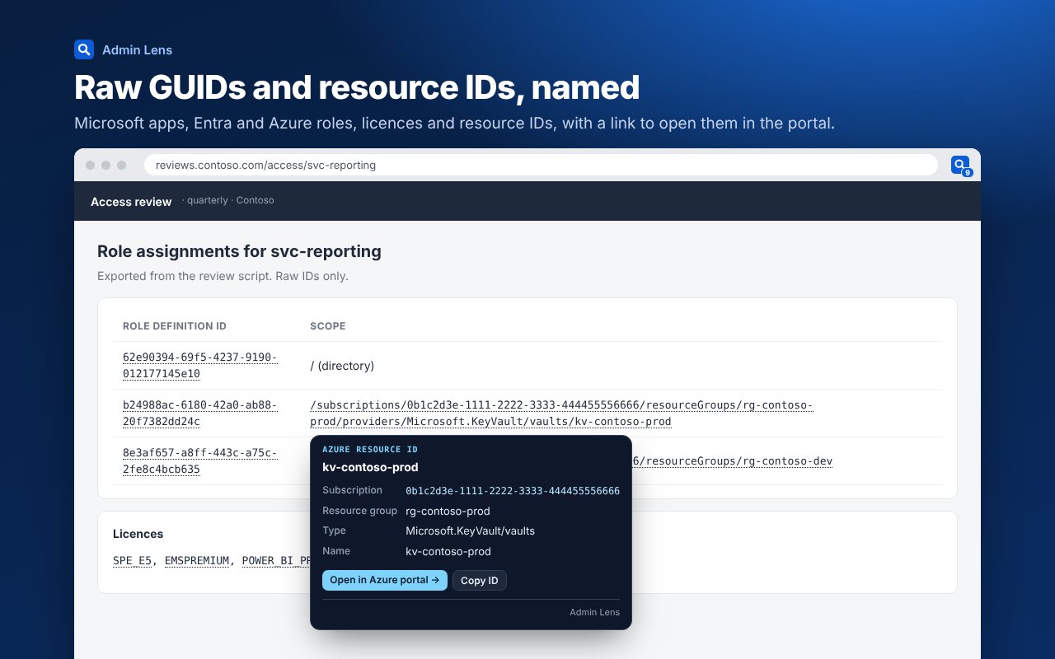Image resolution: width=1055 pixels, height=659 pixels.
Task: Click the ROLE DEFINITION ID column header
Action: [175, 326]
